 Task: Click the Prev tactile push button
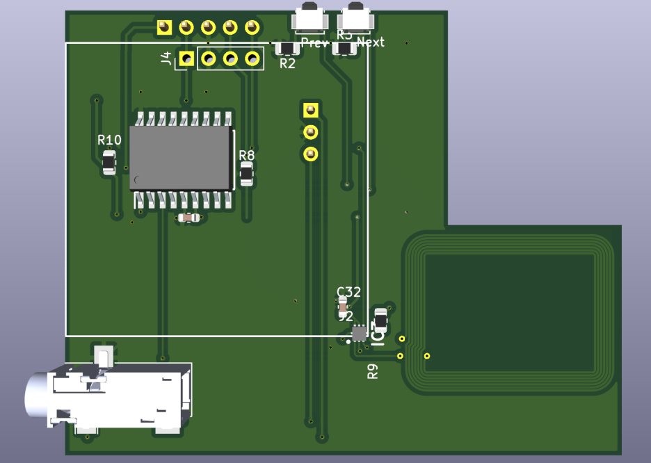click(310, 19)
